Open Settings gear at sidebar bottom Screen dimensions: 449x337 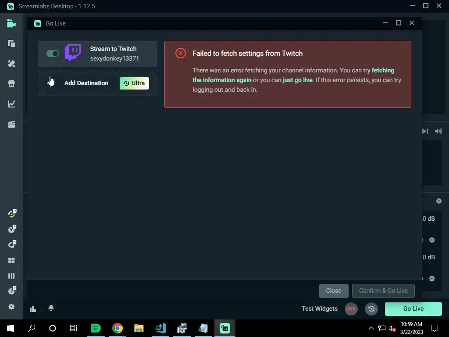[11, 307]
